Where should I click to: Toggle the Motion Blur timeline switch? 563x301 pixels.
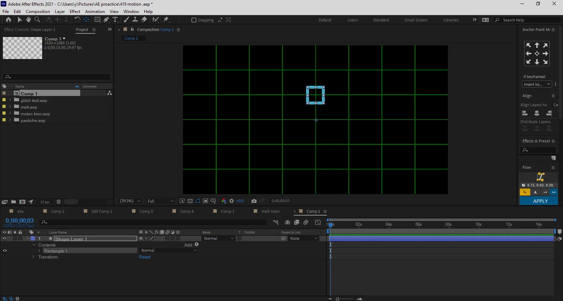[x=306, y=222]
